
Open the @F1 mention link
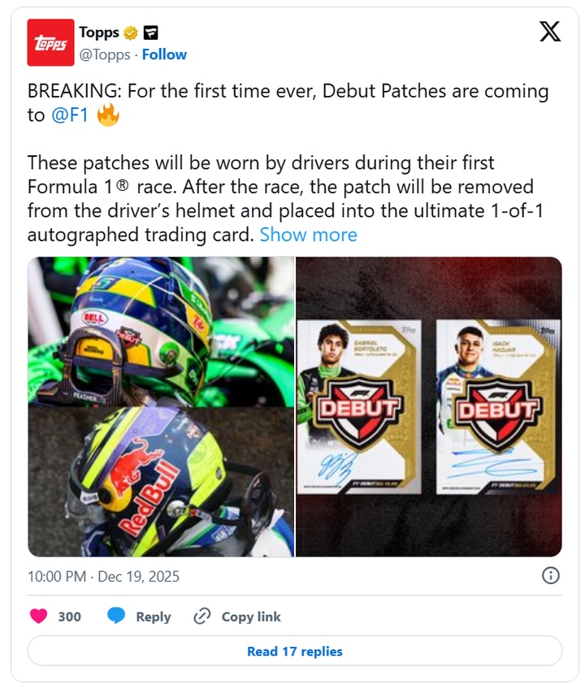coord(70,115)
